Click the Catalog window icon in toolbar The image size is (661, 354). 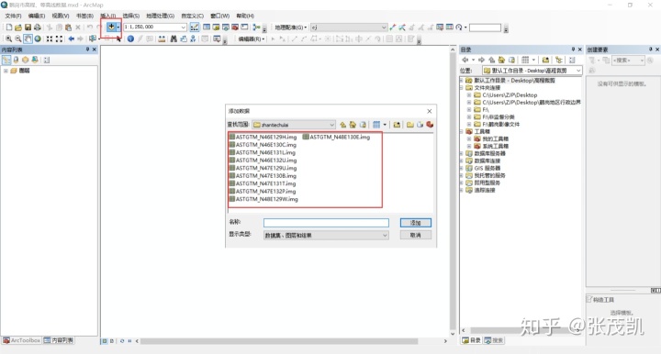coord(216,28)
